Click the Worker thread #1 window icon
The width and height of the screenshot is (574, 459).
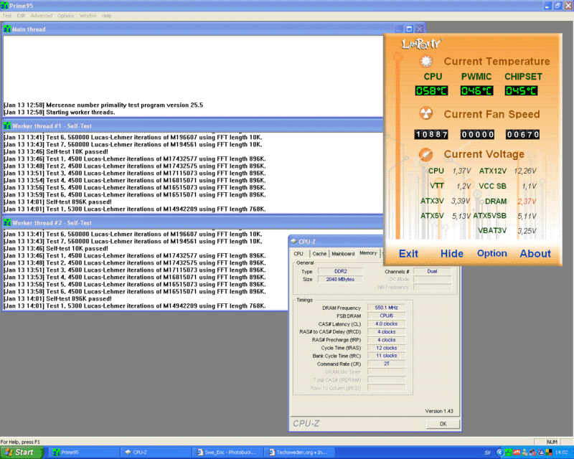pos(7,126)
